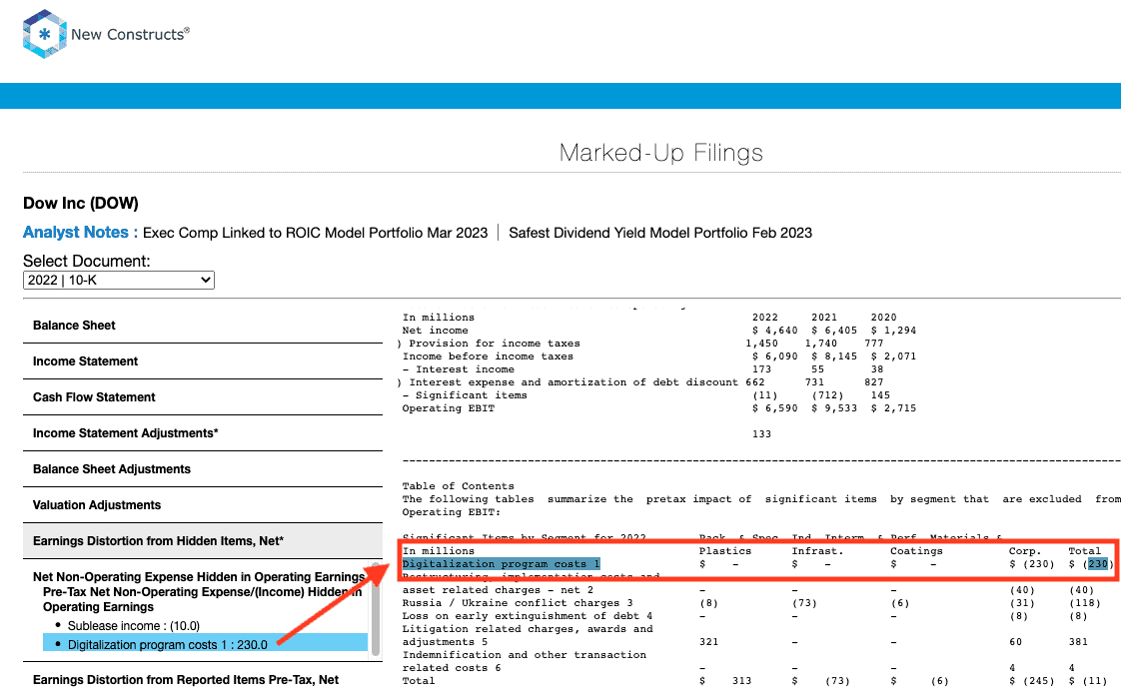The image size is (1121, 694).
Task: Click the 'Interest expense and amortization of debt discount' row
Action: 573,382
